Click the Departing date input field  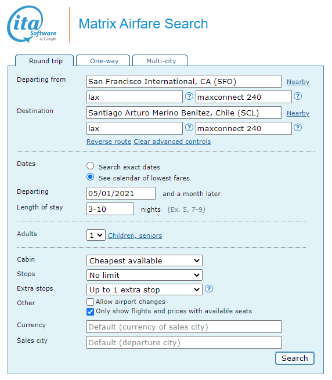[x=121, y=193]
